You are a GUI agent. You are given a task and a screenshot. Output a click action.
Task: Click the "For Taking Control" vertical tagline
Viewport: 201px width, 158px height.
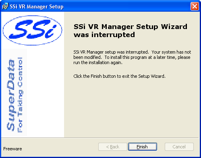pyautogui.click(x=20, y=95)
